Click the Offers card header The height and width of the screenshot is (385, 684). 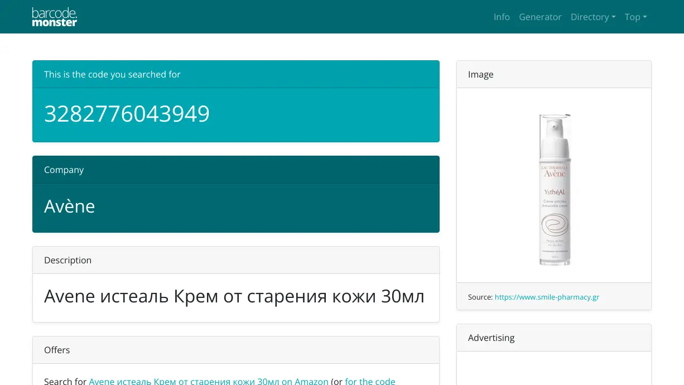coord(236,350)
